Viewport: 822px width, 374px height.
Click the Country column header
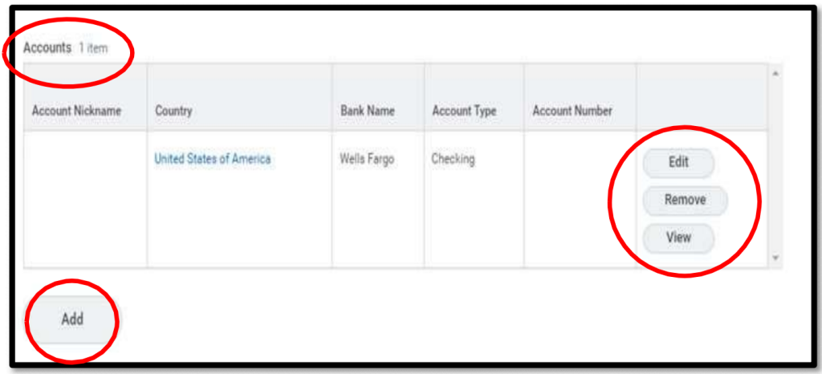click(x=173, y=111)
